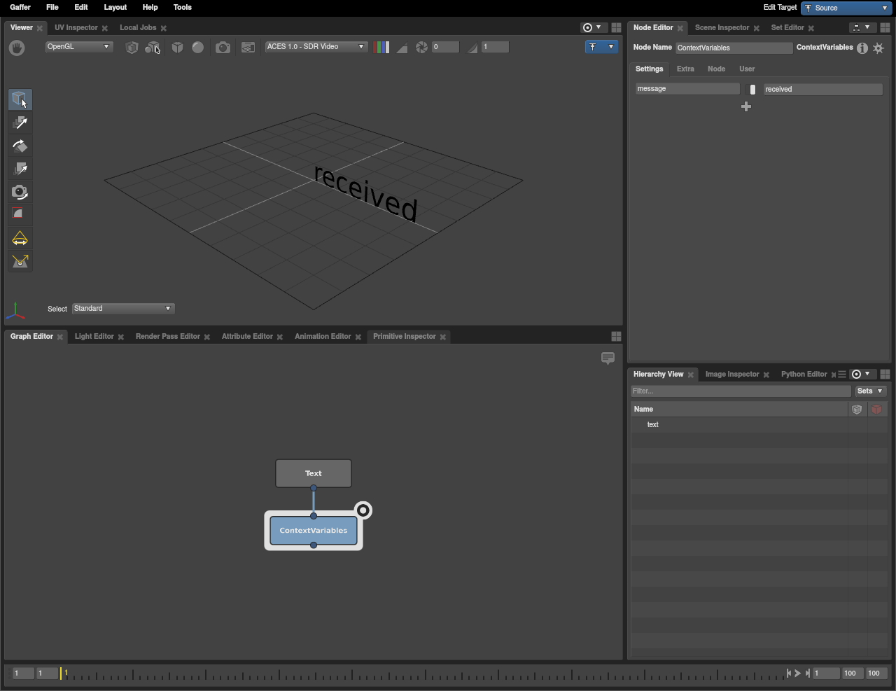Close the Local Jobs tab
Image resolution: width=896 pixels, height=691 pixels.
pyautogui.click(x=164, y=28)
